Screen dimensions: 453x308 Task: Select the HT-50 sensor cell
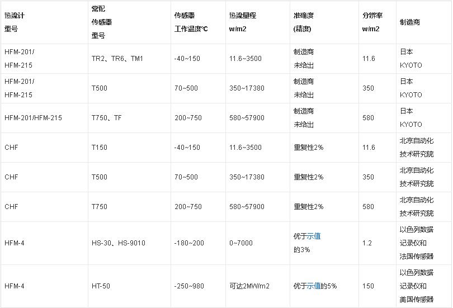(x=101, y=286)
